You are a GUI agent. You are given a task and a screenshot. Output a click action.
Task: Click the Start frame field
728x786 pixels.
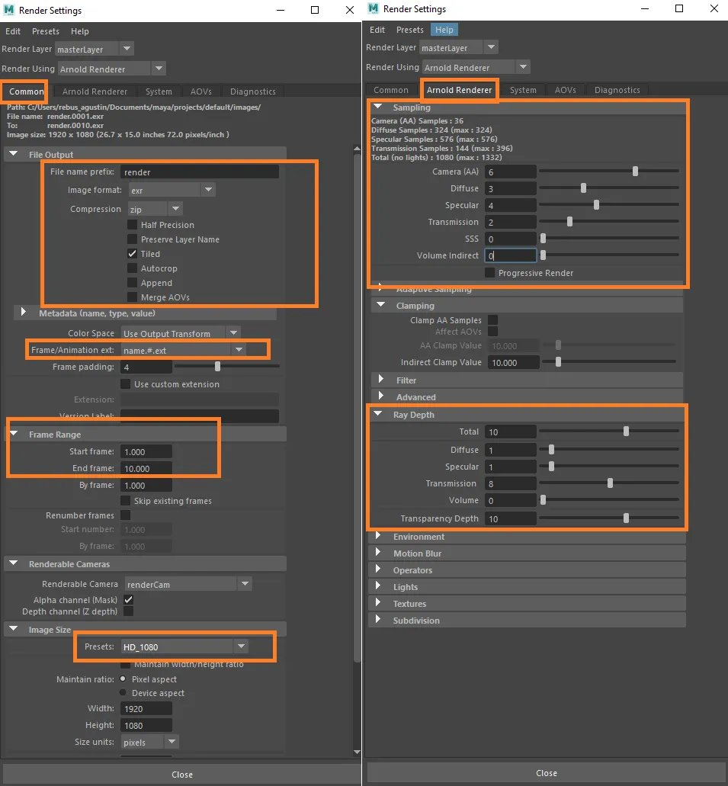[146, 451]
